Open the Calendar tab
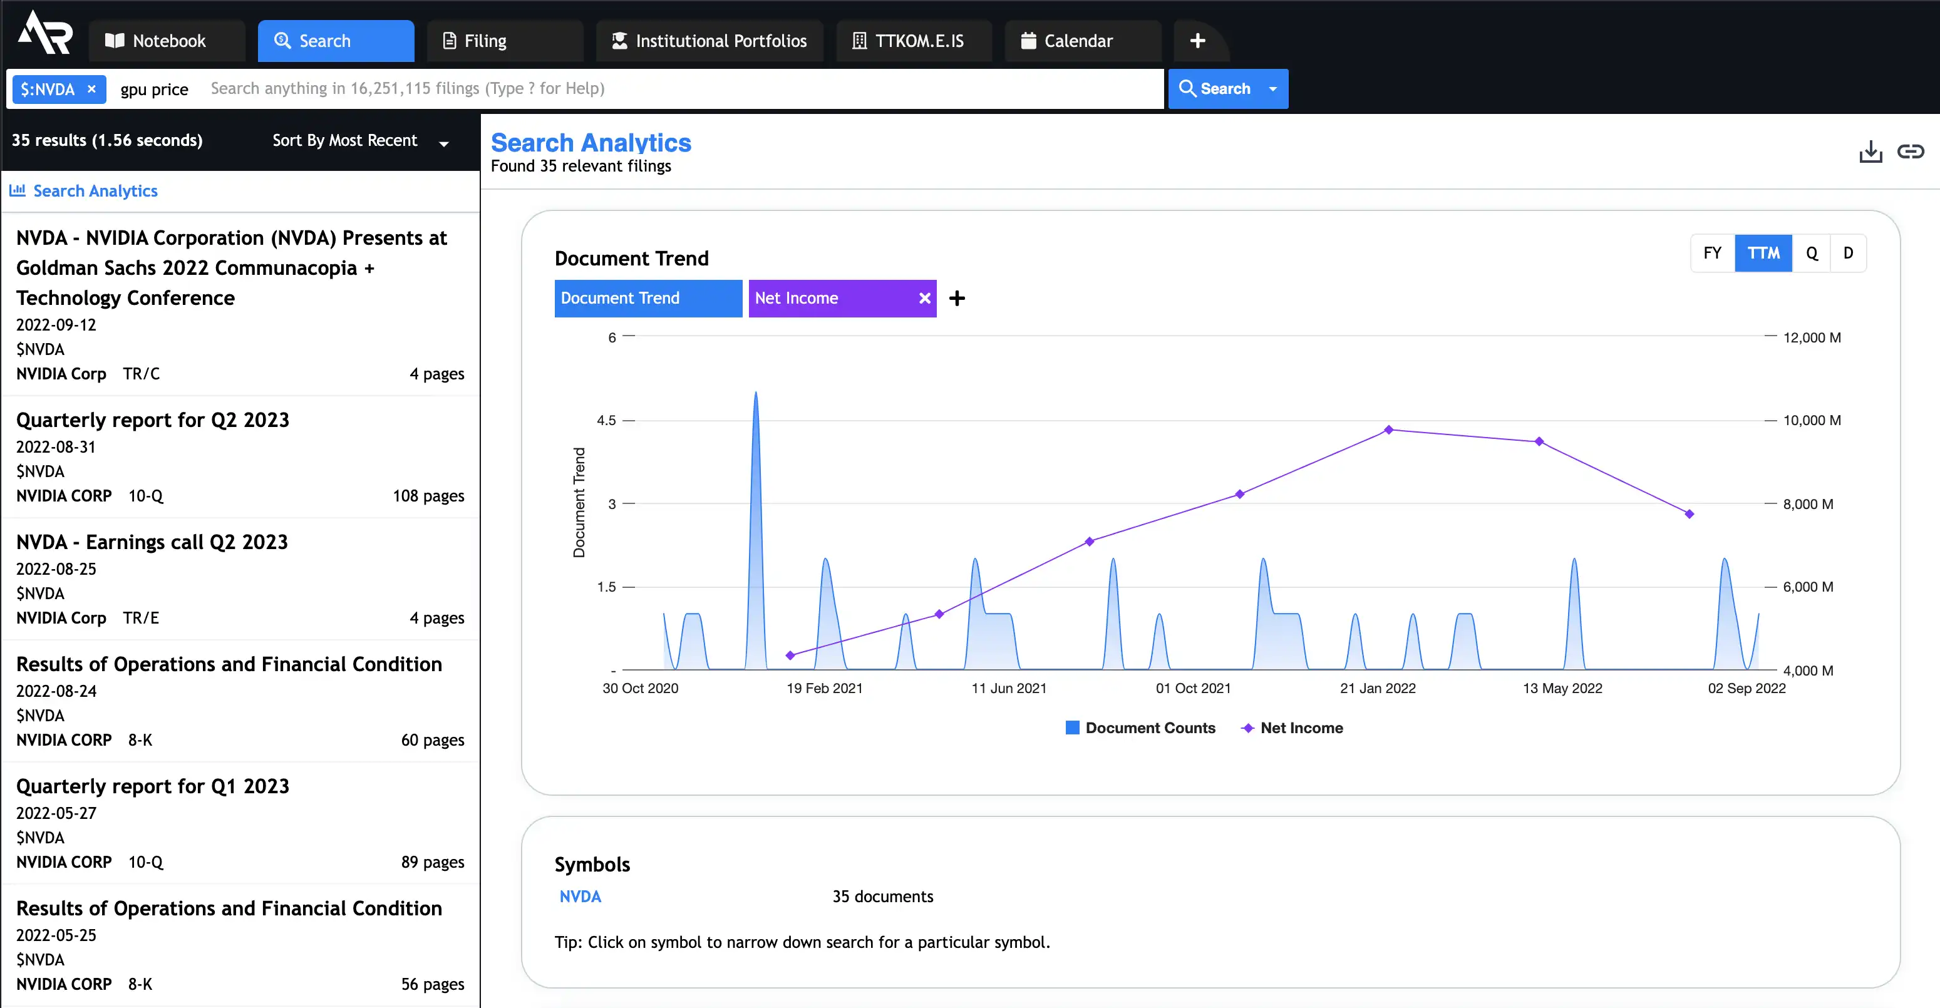The height and width of the screenshot is (1008, 1940). [1082, 41]
